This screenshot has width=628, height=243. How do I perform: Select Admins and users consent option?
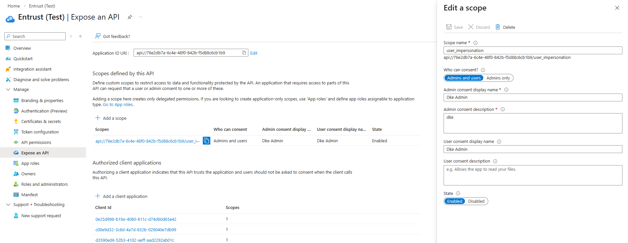pos(464,78)
